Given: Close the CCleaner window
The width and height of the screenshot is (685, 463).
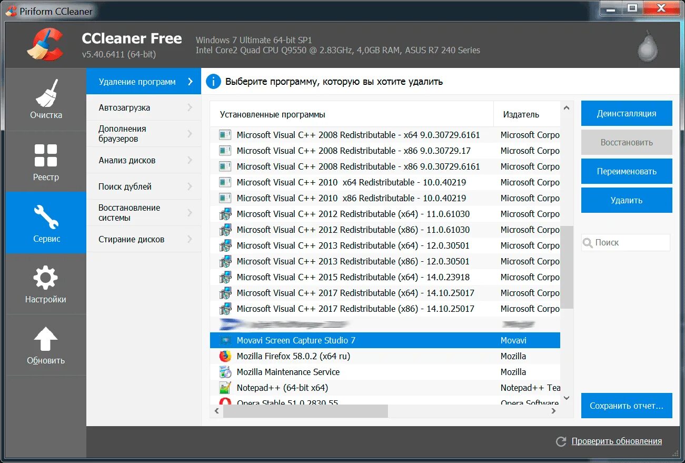Looking at the screenshot, I should point(661,8).
